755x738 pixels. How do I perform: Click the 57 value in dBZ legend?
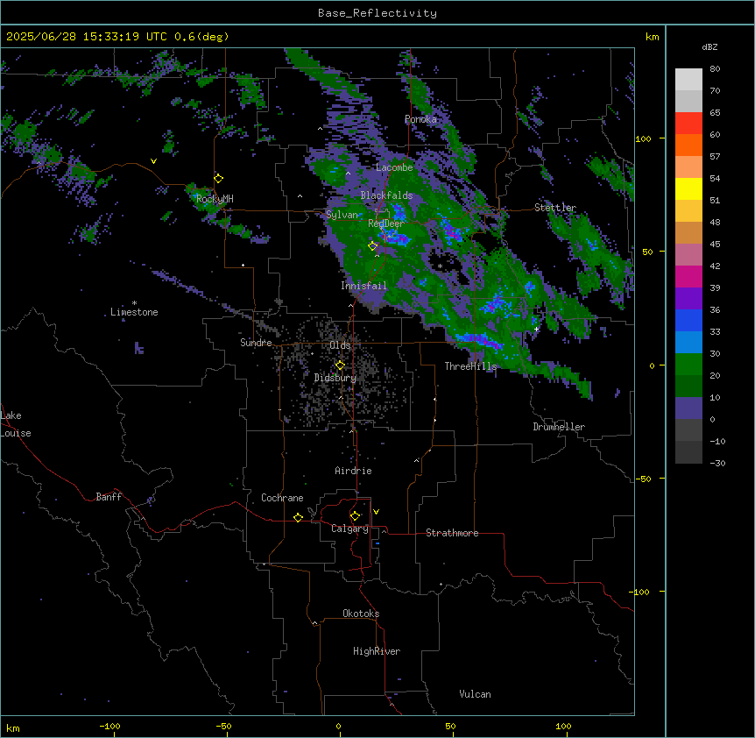pyautogui.click(x=715, y=157)
